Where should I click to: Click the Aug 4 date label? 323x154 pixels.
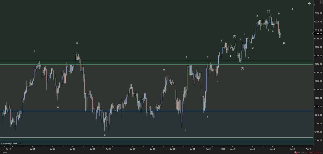tap(233, 148)
